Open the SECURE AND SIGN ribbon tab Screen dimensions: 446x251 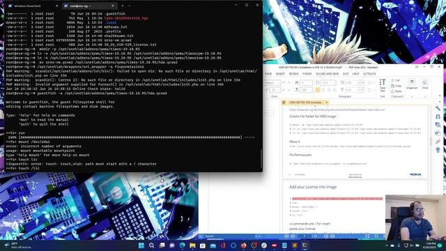click(x=327, y=74)
